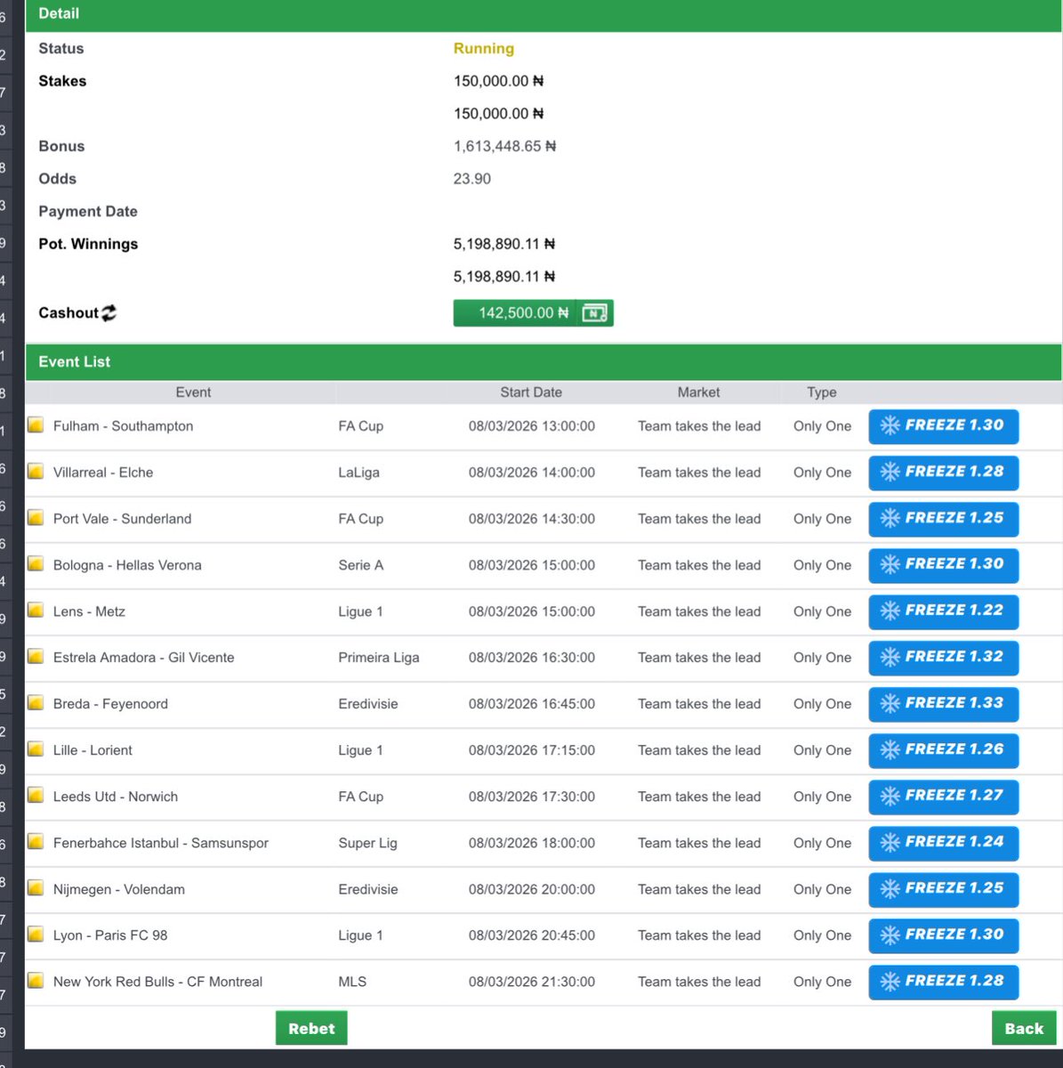The image size is (1063, 1068).
Task: Click the Pot. Winnings label
Action: coord(88,244)
